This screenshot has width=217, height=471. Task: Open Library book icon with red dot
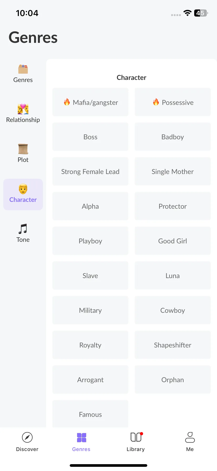coord(136,437)
